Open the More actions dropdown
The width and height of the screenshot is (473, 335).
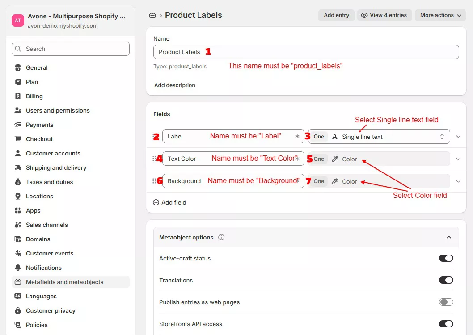(440, 15)
